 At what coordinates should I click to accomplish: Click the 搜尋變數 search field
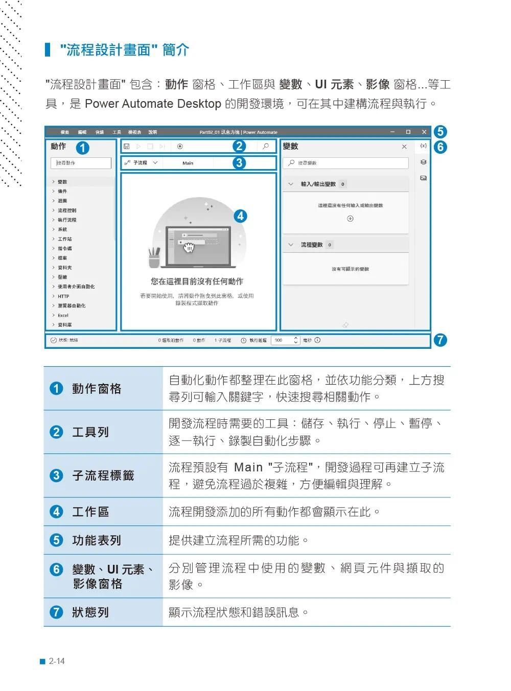346,163
